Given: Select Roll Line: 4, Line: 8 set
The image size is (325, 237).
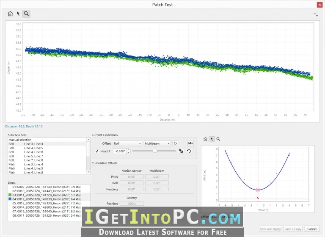Looking at the screenshot, I should click(x=47, y=152).
